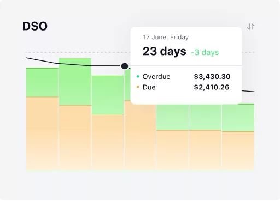Select the DSO chart title
280x201 pixels.
click(x=35, y=26)
